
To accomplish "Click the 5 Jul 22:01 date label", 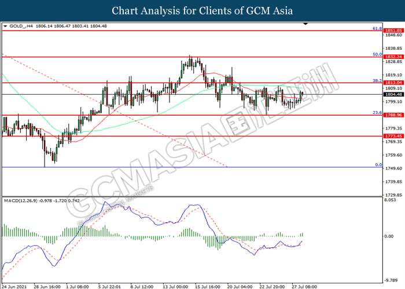I will point(109,287).
